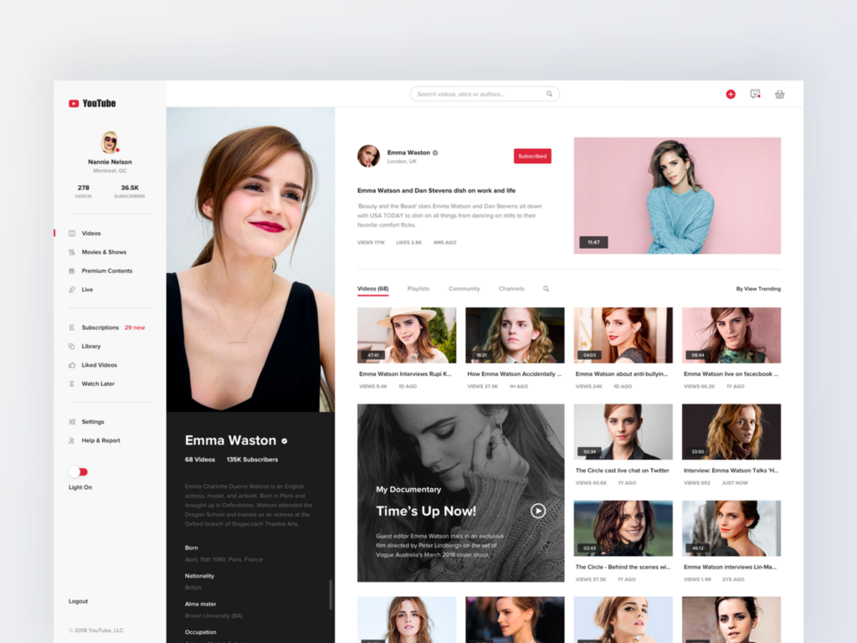Open Interview: Emma Watson Talks thumbnail
857x643 pixels.
[731, 431]
